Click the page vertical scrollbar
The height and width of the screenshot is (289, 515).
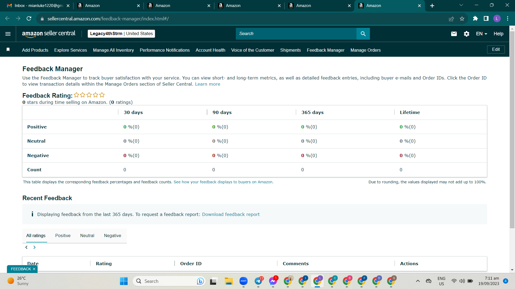pyautogui.click(x=512, y=130)
